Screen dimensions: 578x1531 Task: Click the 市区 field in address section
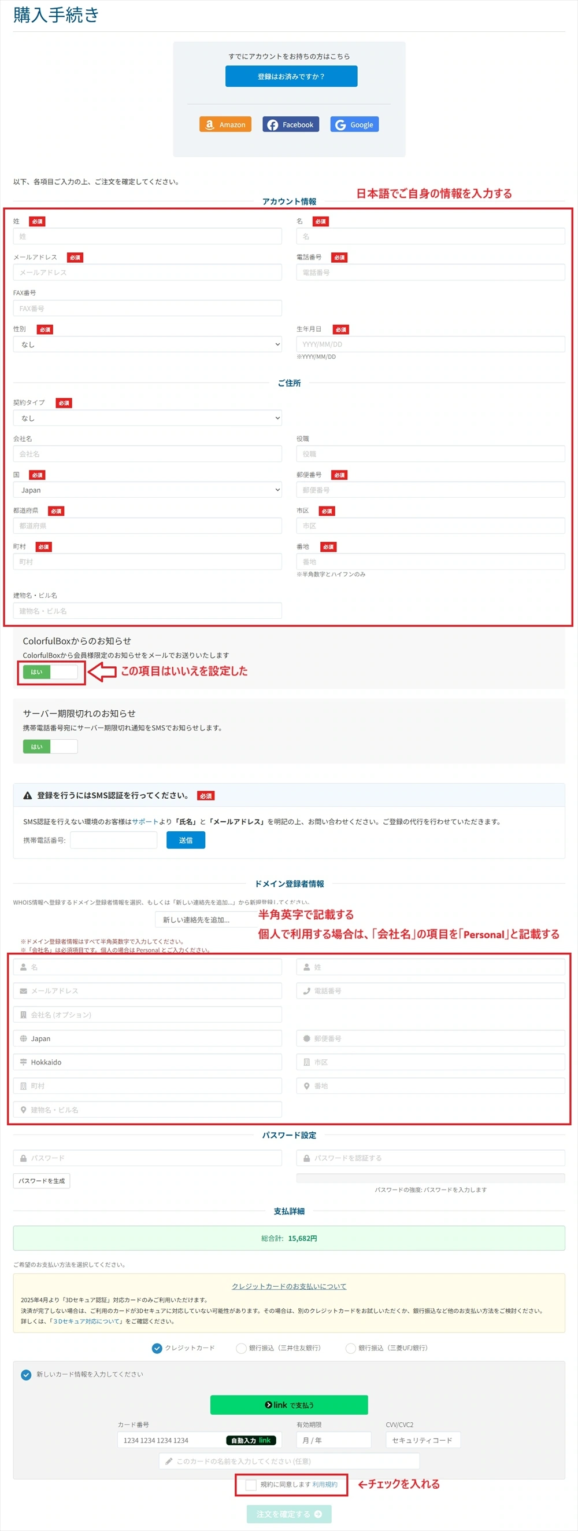coord(430,526)
